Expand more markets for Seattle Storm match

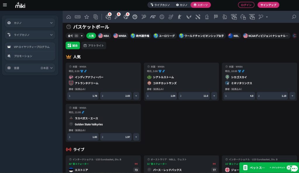(214, 96)
